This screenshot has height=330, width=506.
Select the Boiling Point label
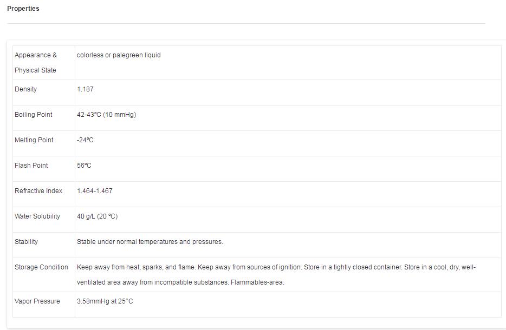(x=33, y=115)
